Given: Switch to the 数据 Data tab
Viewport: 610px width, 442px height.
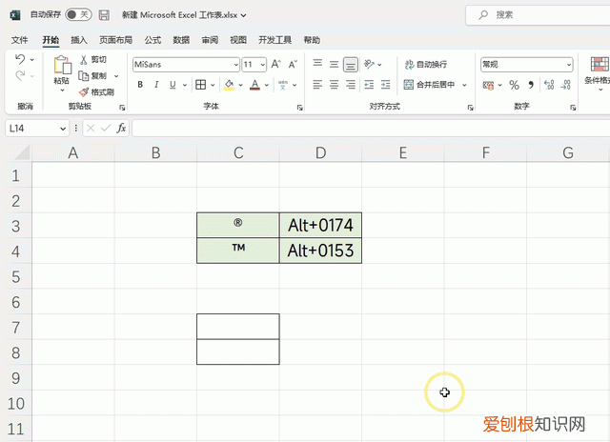Looking at the screenshot, I should pos(181,40).
